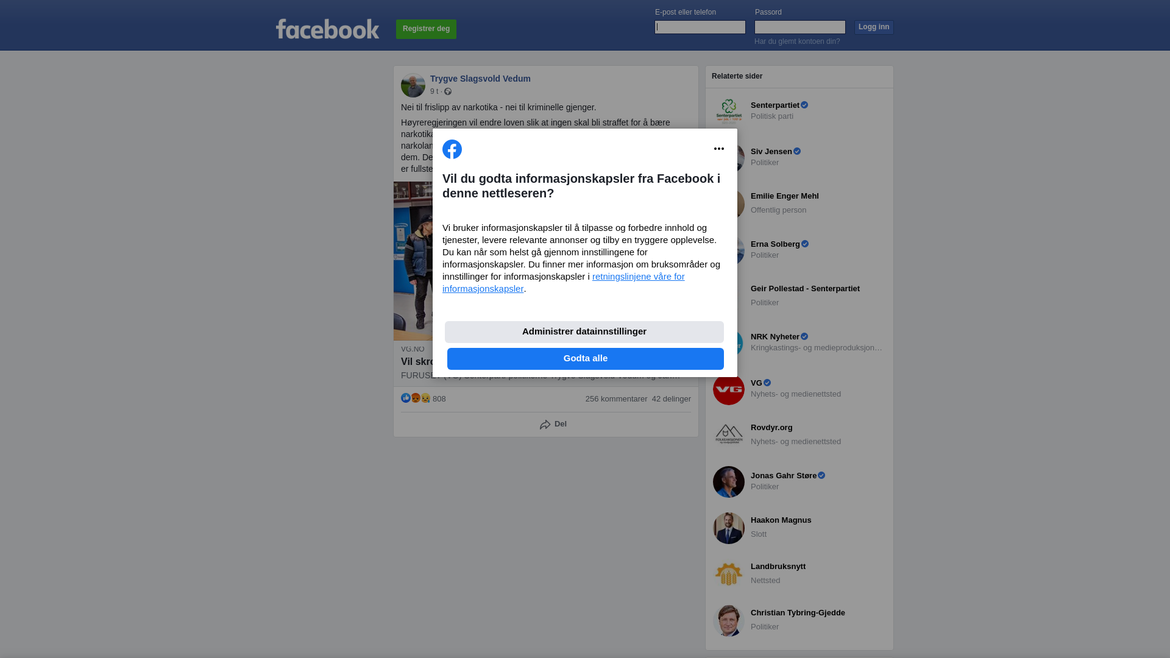
Task: Open the 256 kommentarer link
Action: (x=616, y=399)
